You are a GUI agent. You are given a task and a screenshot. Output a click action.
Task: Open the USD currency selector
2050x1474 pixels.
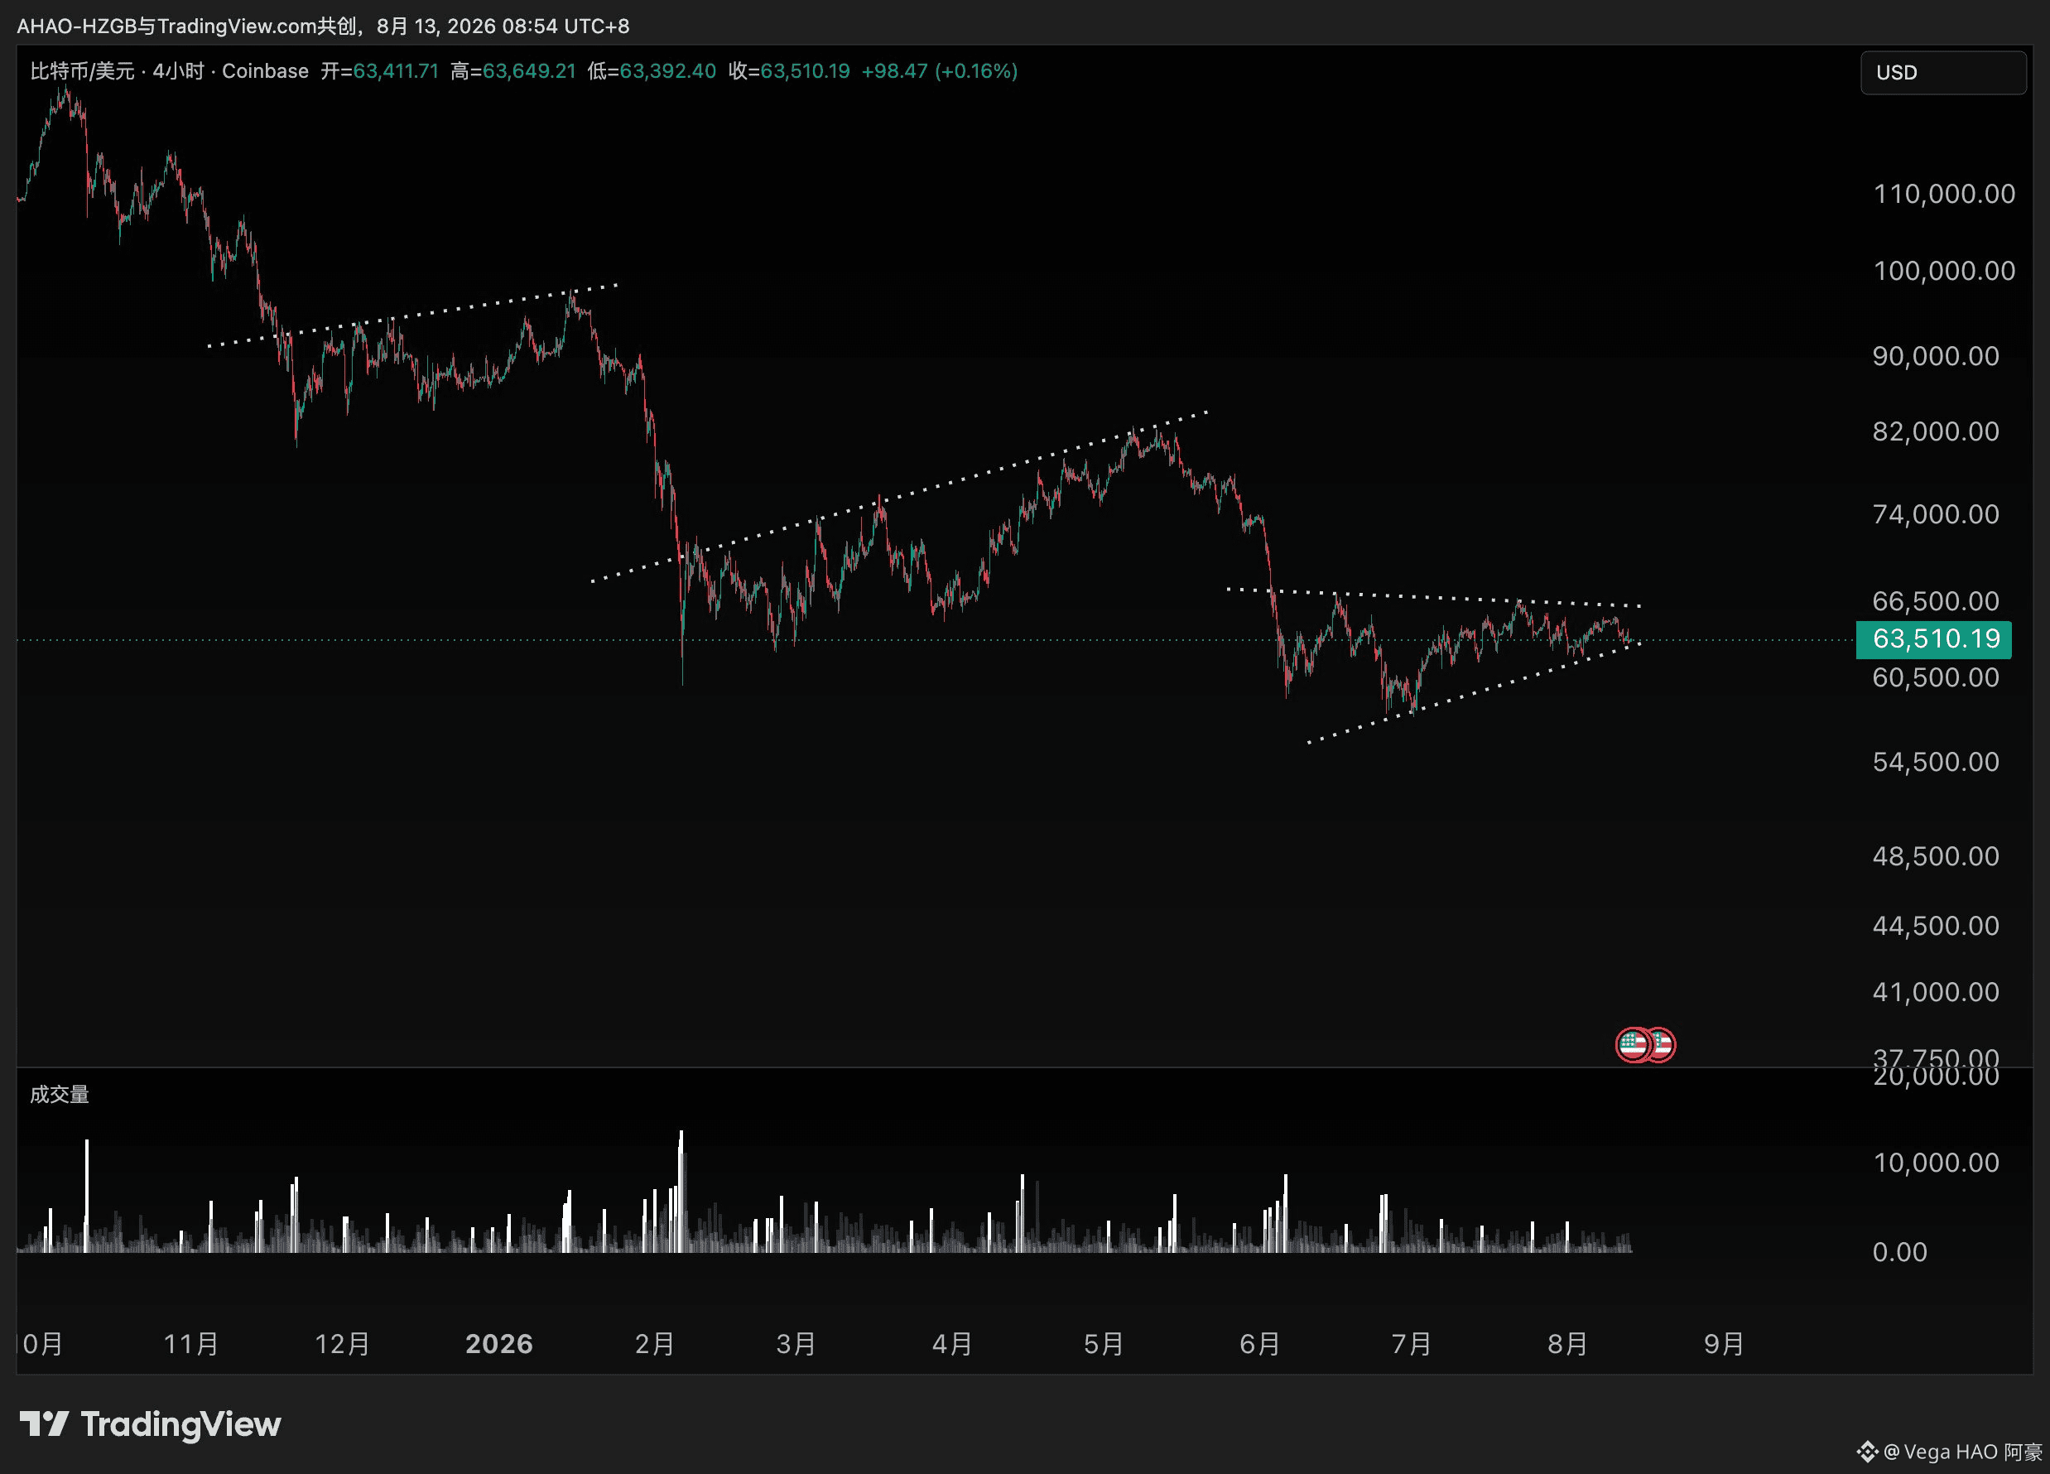1942,72
